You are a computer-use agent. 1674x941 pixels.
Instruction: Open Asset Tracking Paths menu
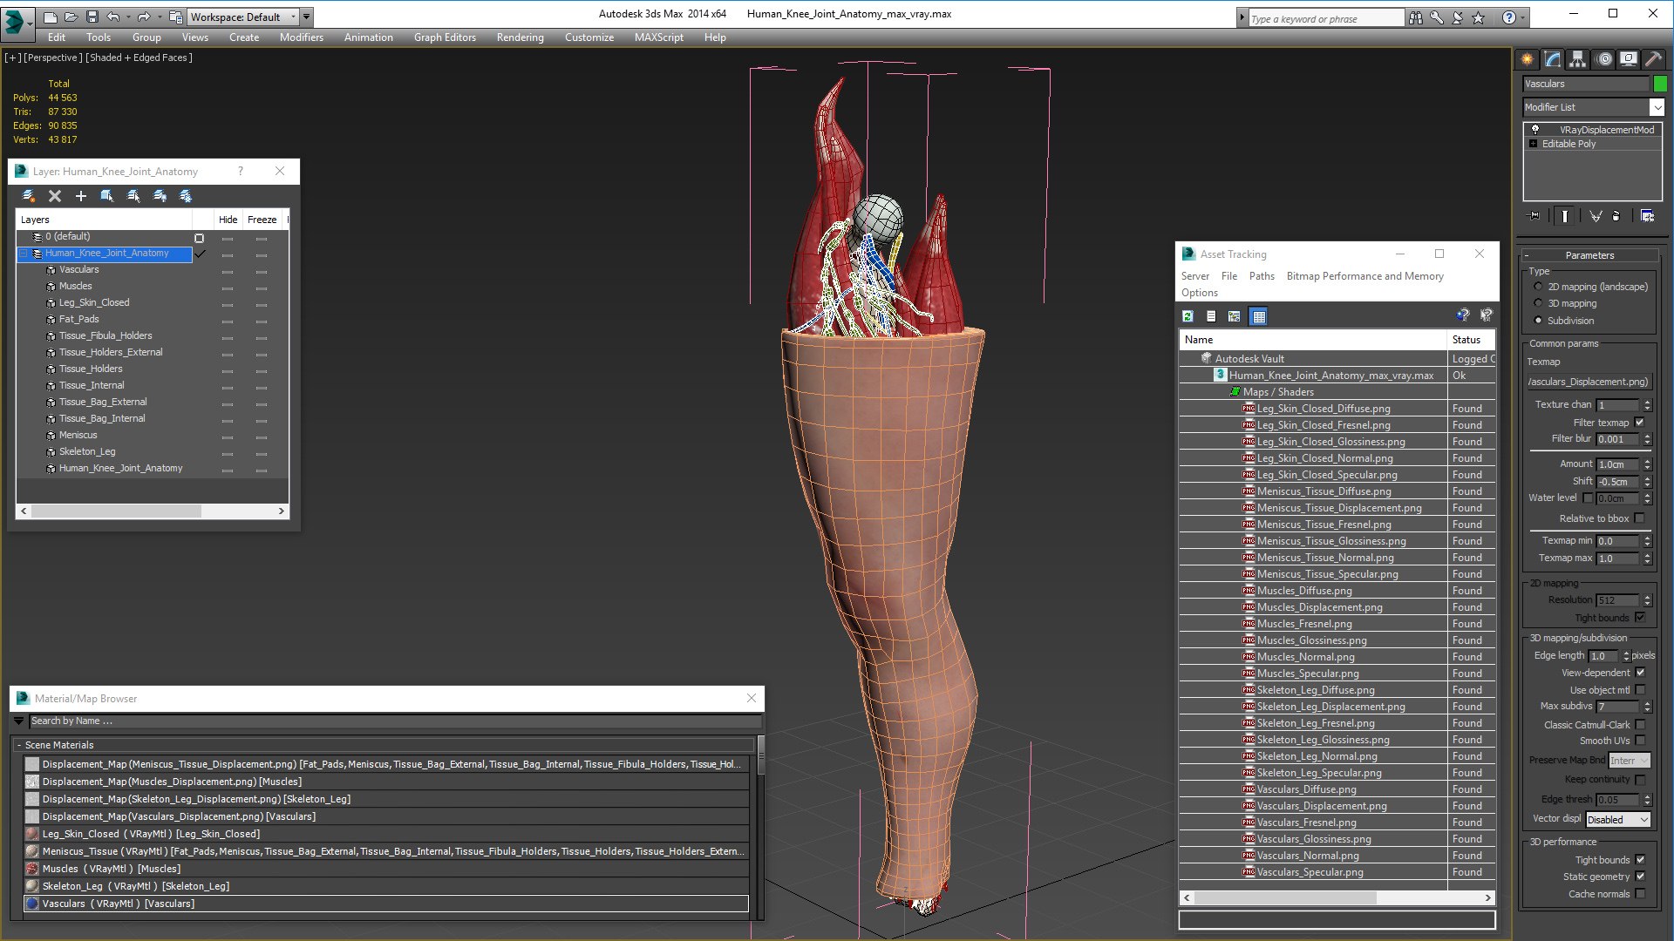(x=1261, y=276)
